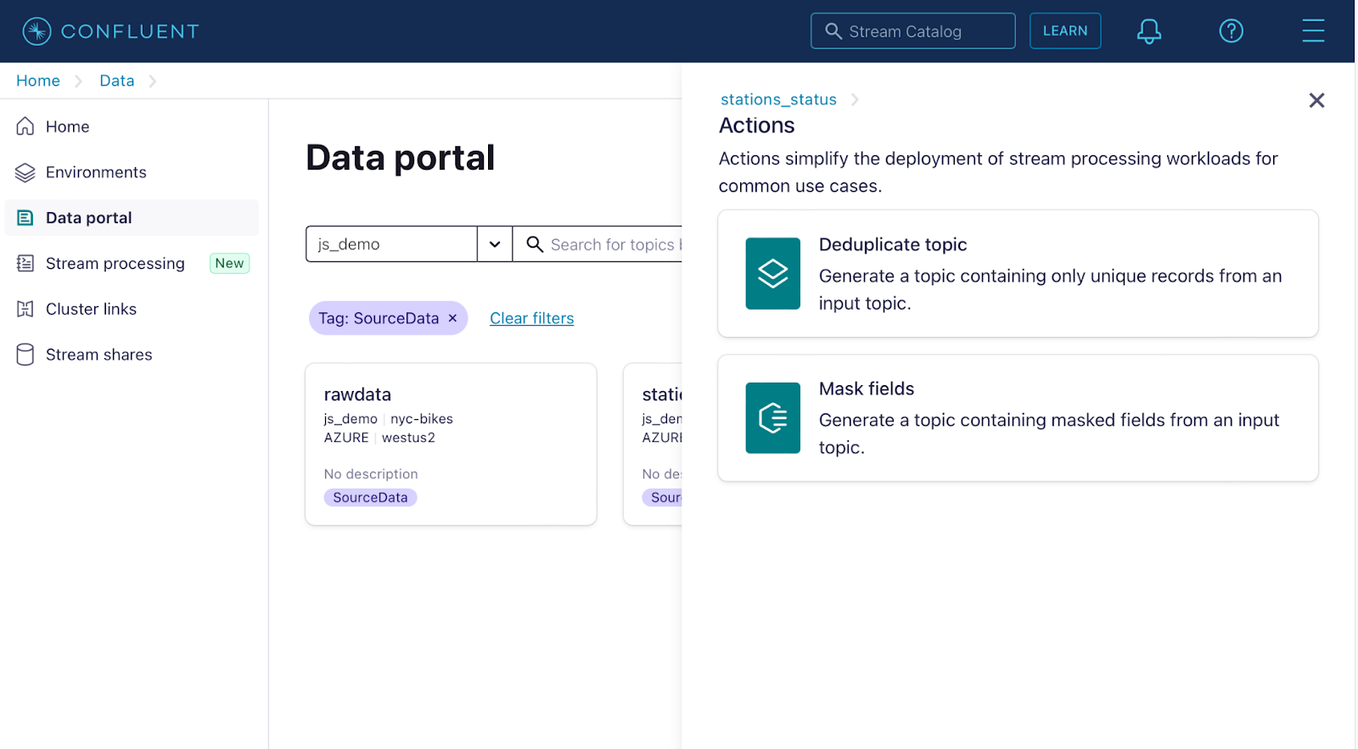Click the Actions panel heading
The width and height of the screenshot is (1358, 749).
coord(757,126)
